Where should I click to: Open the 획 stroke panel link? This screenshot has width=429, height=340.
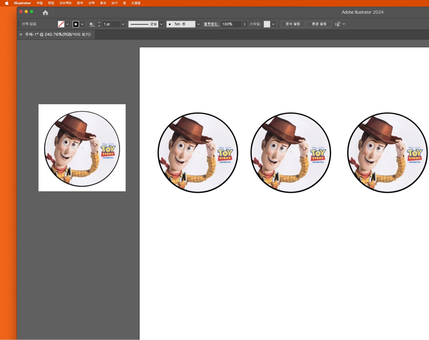[92, 24]
